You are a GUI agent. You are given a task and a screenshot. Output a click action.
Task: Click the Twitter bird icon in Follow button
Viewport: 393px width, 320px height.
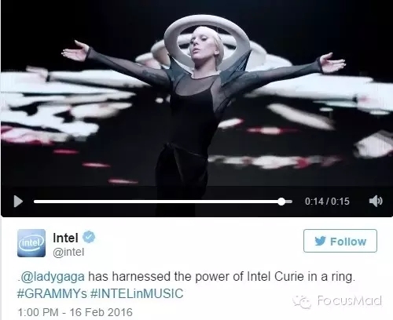(321, 241)
